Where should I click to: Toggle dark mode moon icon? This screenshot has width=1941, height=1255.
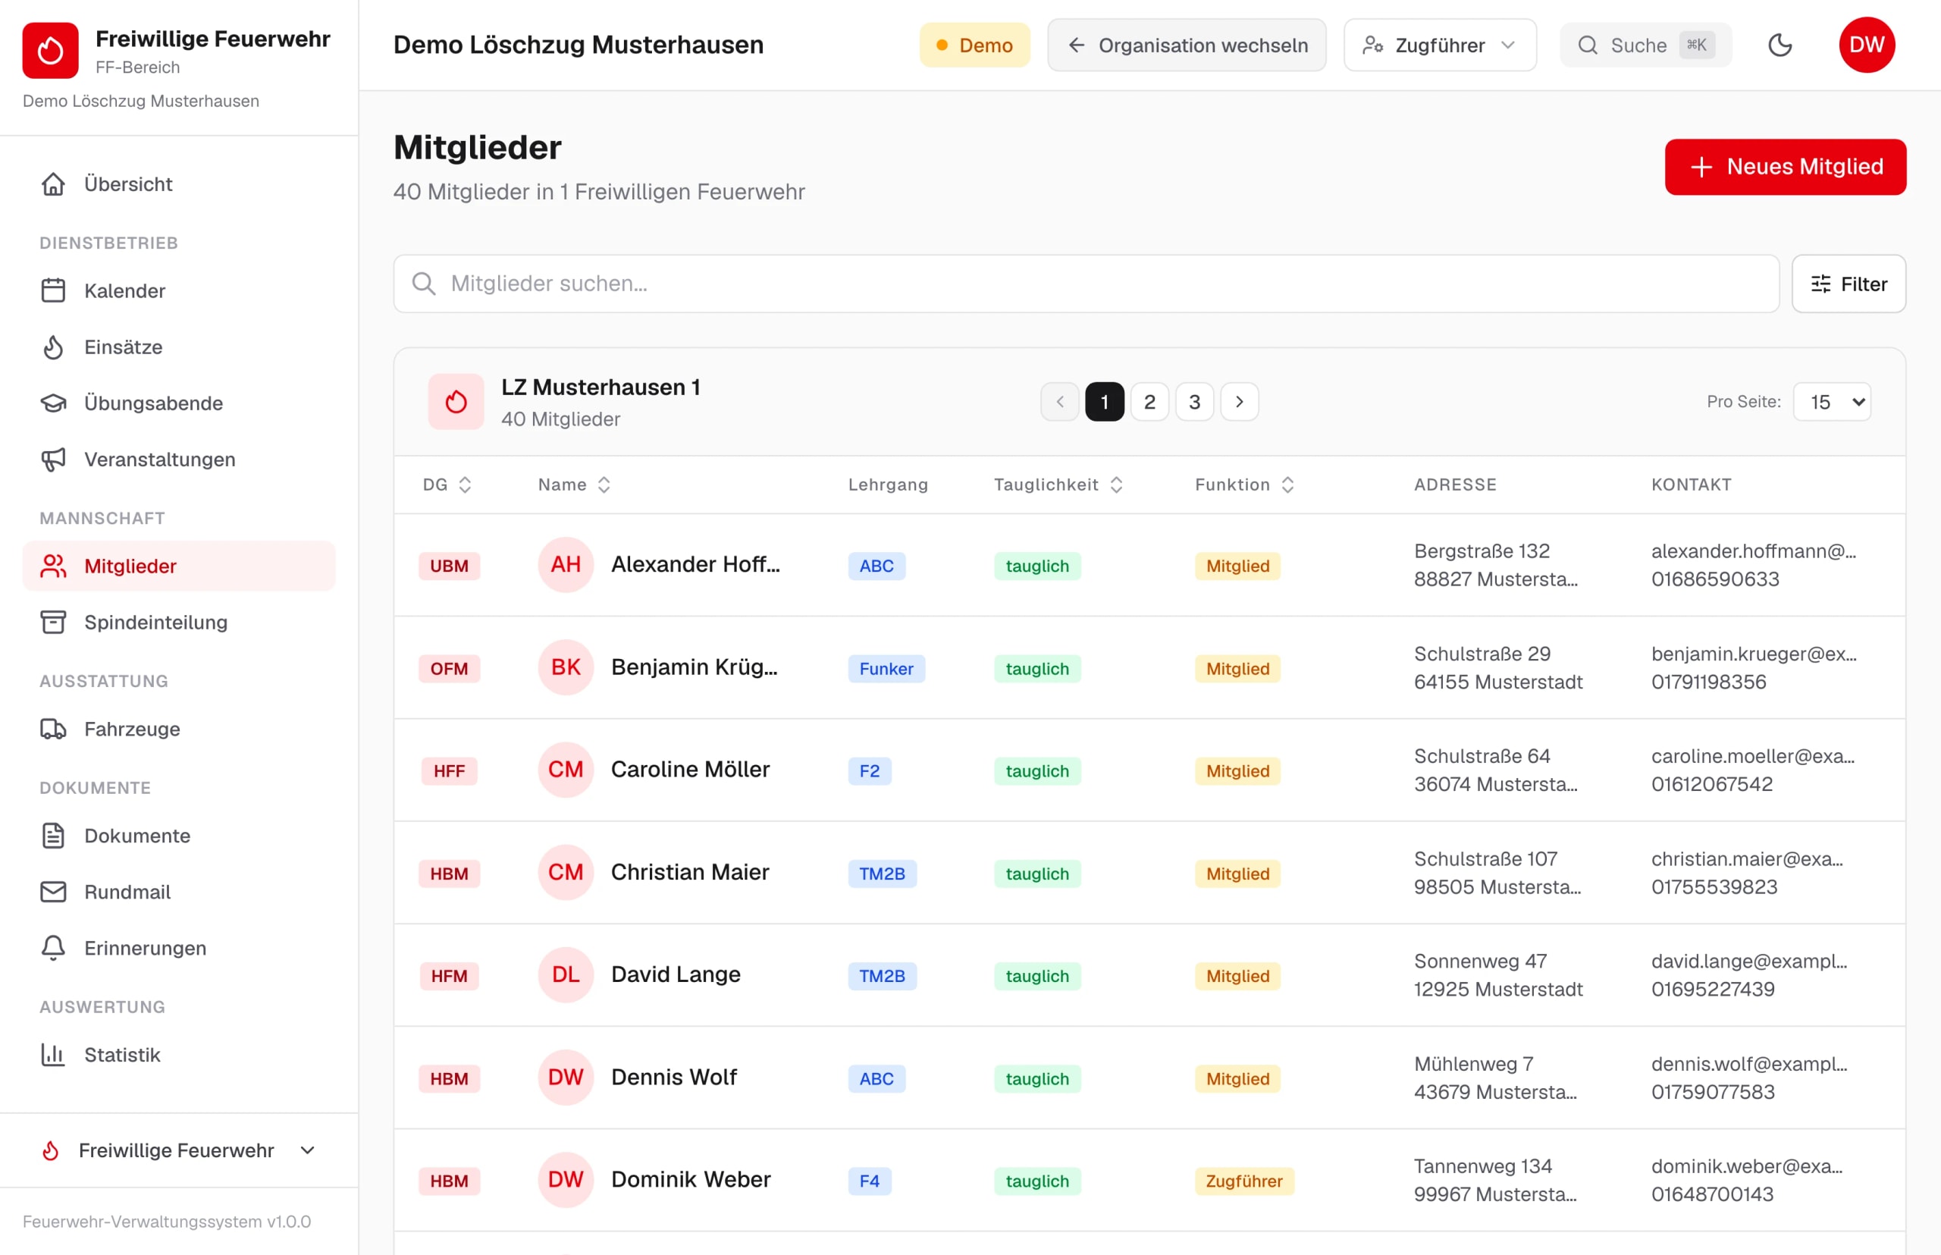point(1780,45)
